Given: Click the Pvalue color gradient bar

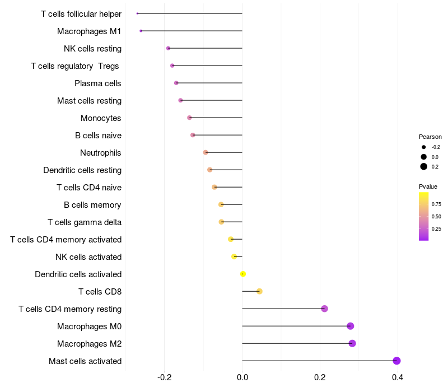Looking at the screenshot, I should click(x=424, y=216).
